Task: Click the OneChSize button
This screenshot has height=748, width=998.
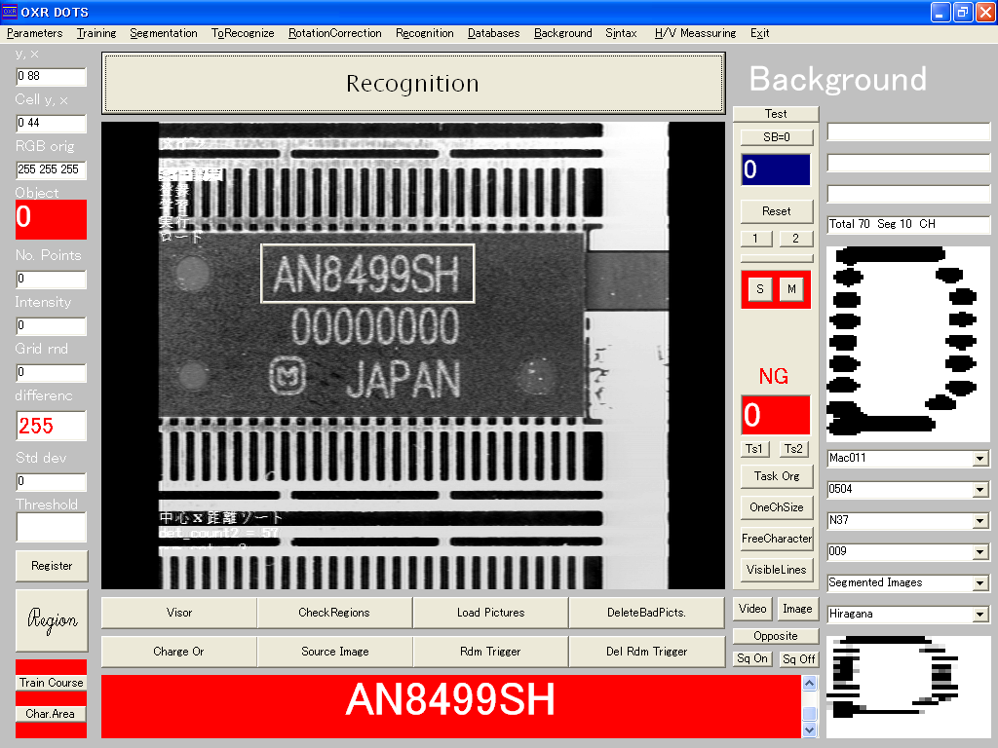Action: tap(777, 507)
